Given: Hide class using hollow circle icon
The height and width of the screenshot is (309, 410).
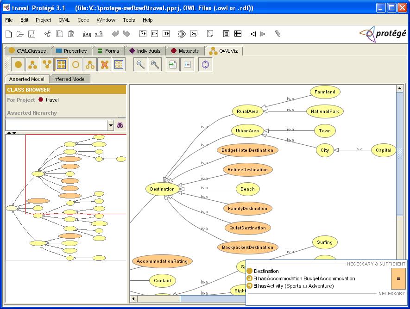Looking at the screenshot, I should pos(76,64).
